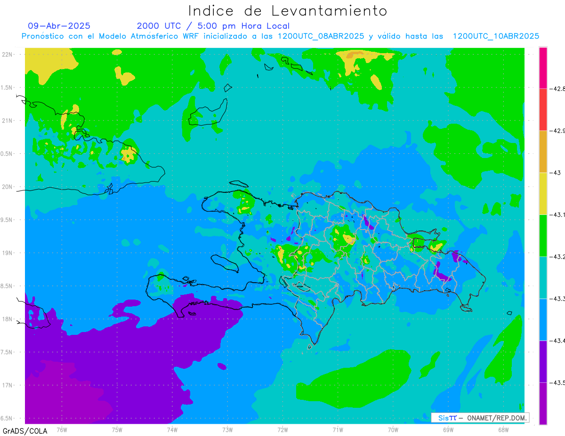Click the '-43.2' color bar value
Image resolution: width=565 pixels, height=436 pixels.
[x=558, y=256]
